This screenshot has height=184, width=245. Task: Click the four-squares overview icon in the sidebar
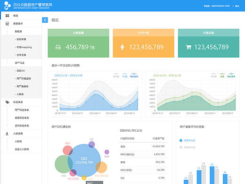(x=7, y=16)
